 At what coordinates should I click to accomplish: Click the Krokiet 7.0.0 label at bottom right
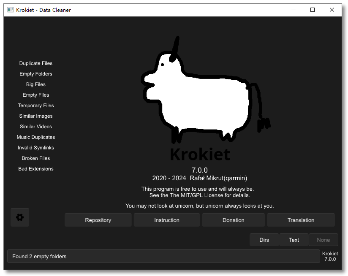[x=330, y=256]
